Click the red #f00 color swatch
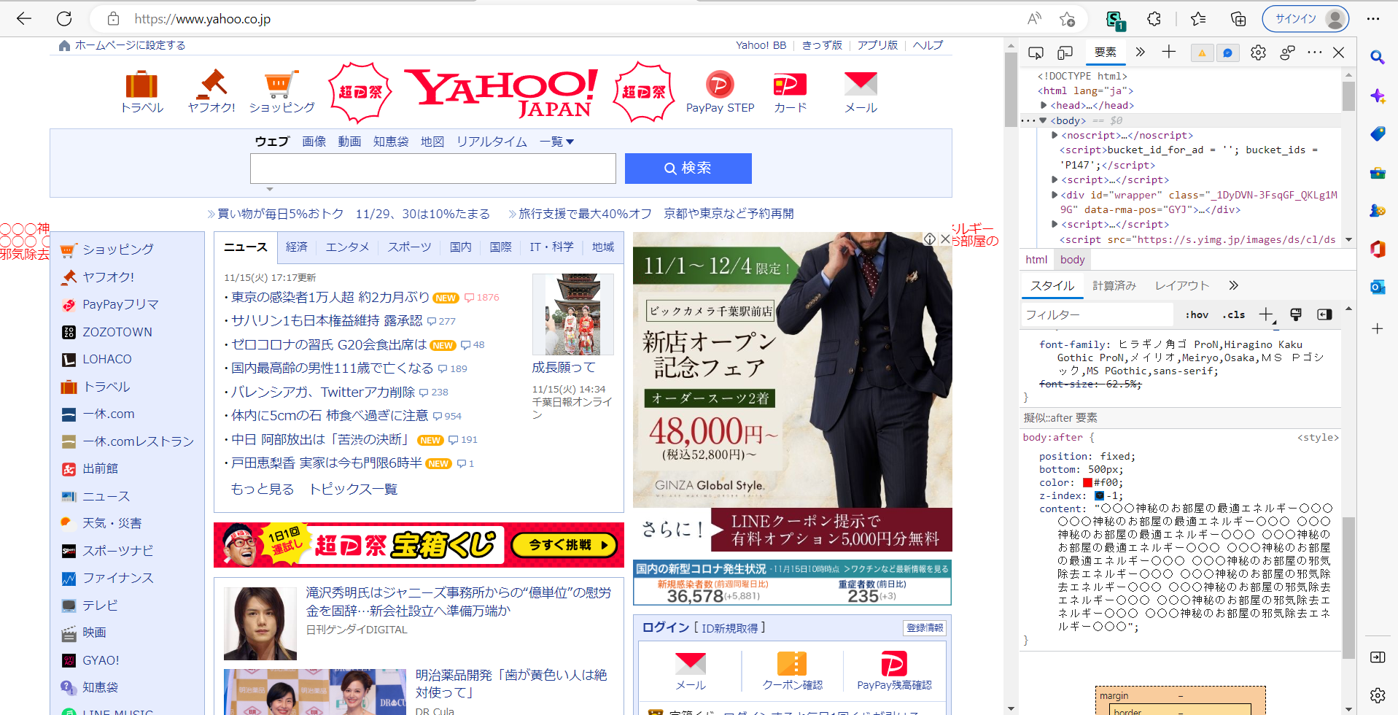 (x=1087, y=483)
